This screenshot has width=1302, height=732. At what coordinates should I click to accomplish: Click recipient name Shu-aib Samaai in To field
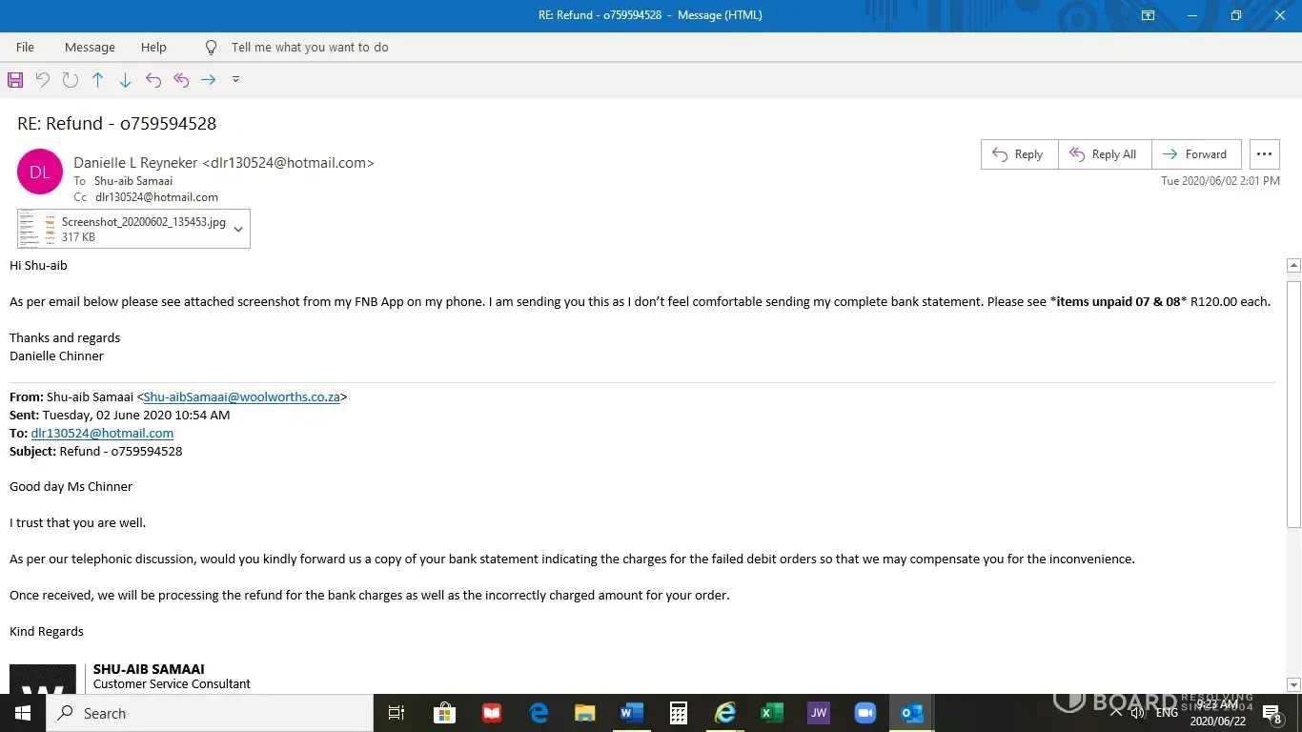133,181
